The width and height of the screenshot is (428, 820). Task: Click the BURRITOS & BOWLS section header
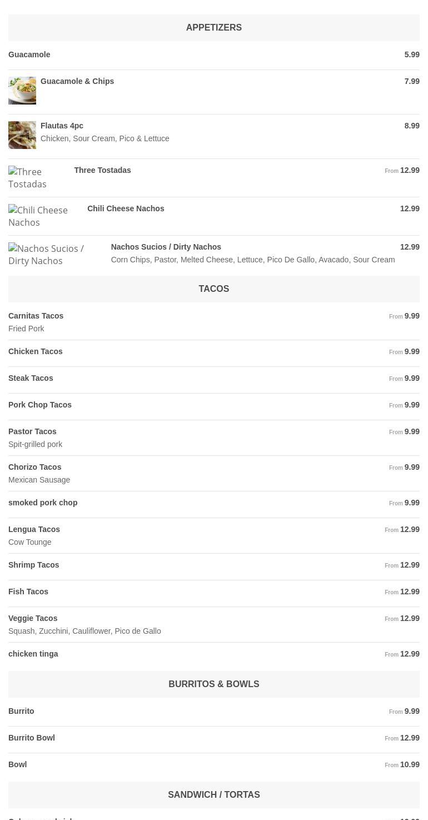[x=214, y=684]
